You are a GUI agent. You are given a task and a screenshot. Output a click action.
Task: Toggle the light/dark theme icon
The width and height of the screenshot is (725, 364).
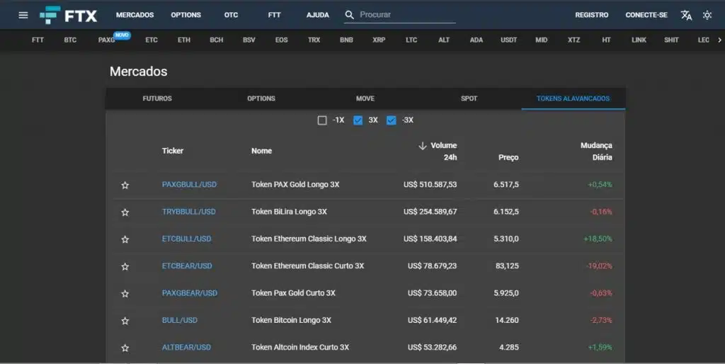tap(707, 16)
